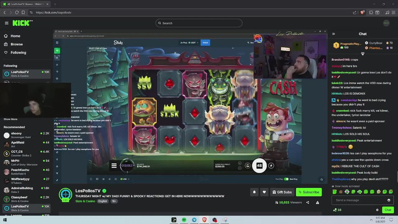Viewport: 398px width, 224px height.
Task: Click the Slots & Casino category link
Action: (85, 201)
